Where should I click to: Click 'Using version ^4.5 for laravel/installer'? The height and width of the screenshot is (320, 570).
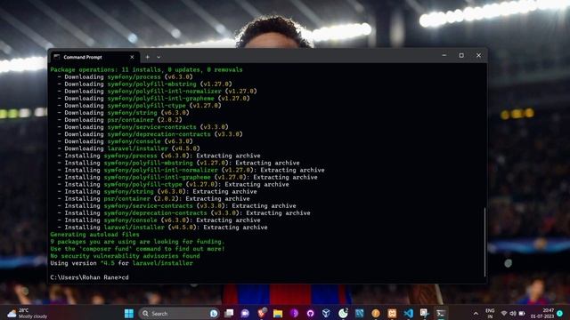point(121,263)
